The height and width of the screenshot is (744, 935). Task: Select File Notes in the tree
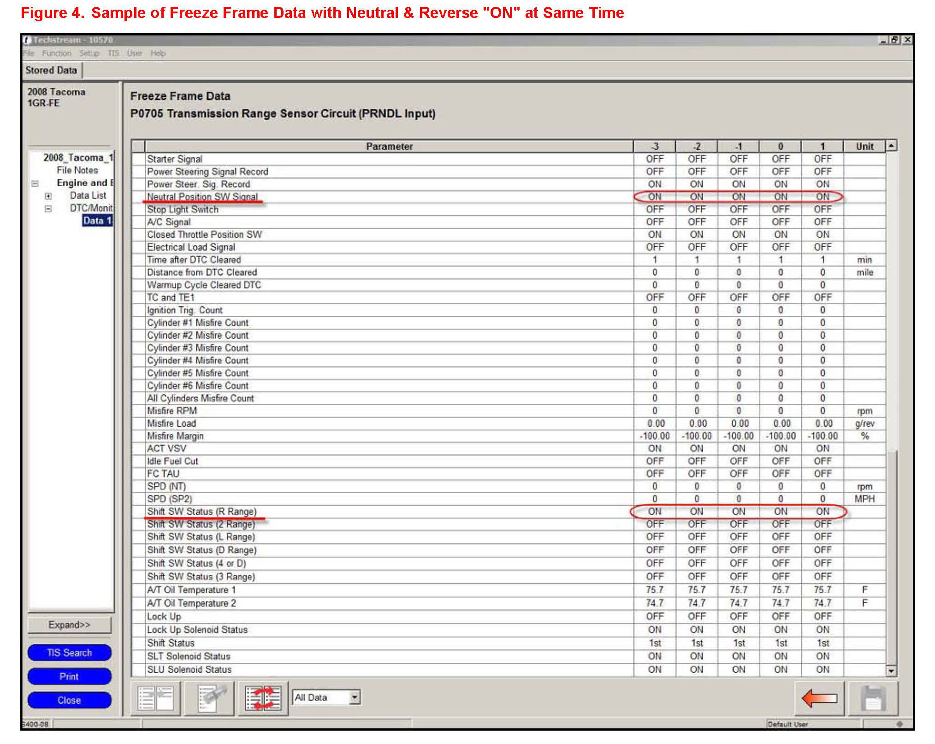77,171
